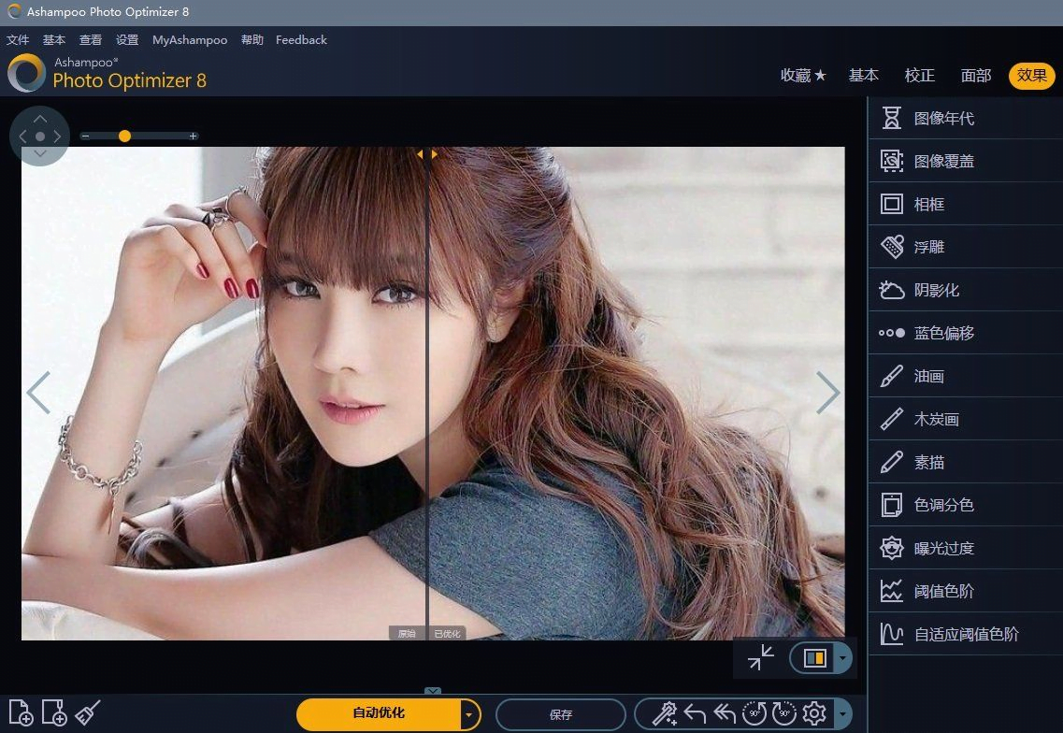This screenshot has width=1063, height=733.
Task: Zoom out with the minus button
Action: [x=85, y=137]
